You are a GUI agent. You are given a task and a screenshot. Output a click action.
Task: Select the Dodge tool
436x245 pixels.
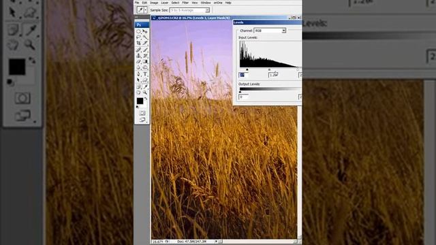pyautogui.click(x=145, y=67)
